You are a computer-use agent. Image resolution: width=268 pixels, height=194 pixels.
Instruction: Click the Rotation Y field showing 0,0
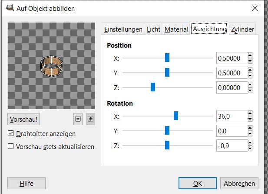(232, 131)
